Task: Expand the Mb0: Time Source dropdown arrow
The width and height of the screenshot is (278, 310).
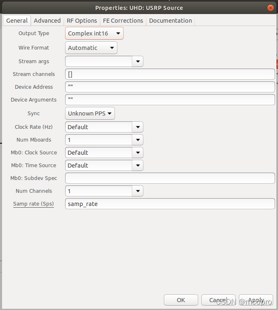Action: [x=138, y=165]
